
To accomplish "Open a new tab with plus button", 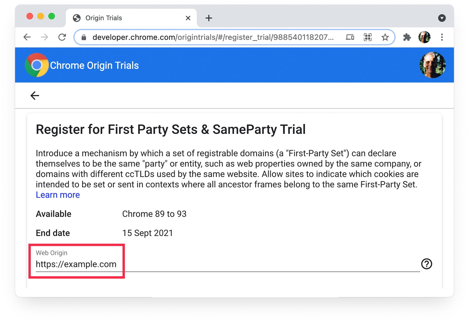I will pyautogui.click(x=209, y=18).
